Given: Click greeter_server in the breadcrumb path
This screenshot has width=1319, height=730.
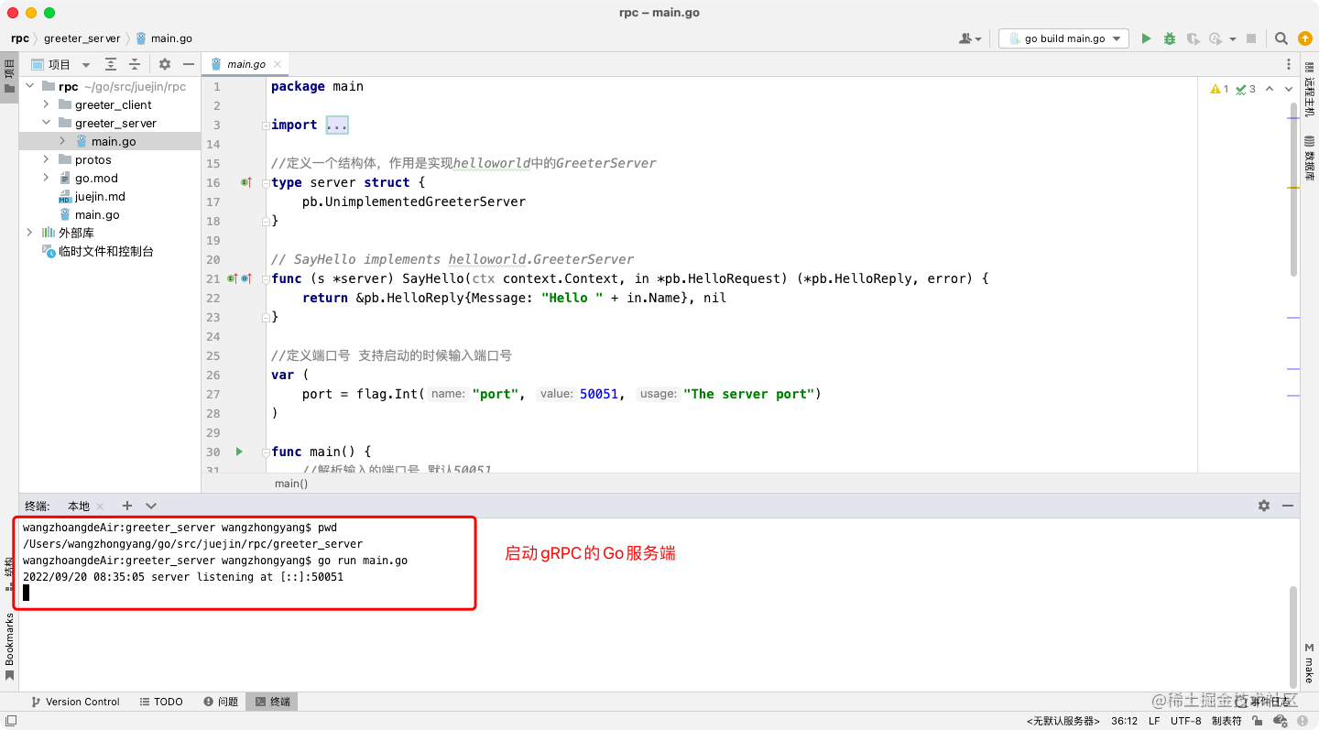Looking at the screenshot, I should (82, 38).
